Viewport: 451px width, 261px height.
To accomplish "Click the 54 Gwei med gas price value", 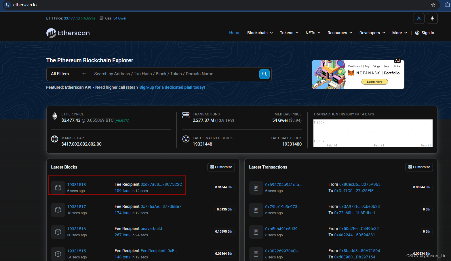I will tap(280, 120).
